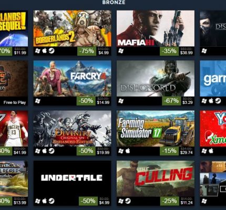The height and width of the screenshot is (210, 226).
Task: Click the BRONZE section heading
Action: coord(114,2)
